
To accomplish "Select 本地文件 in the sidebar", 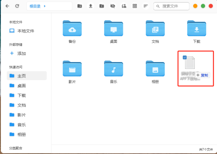I will (26, 31).
